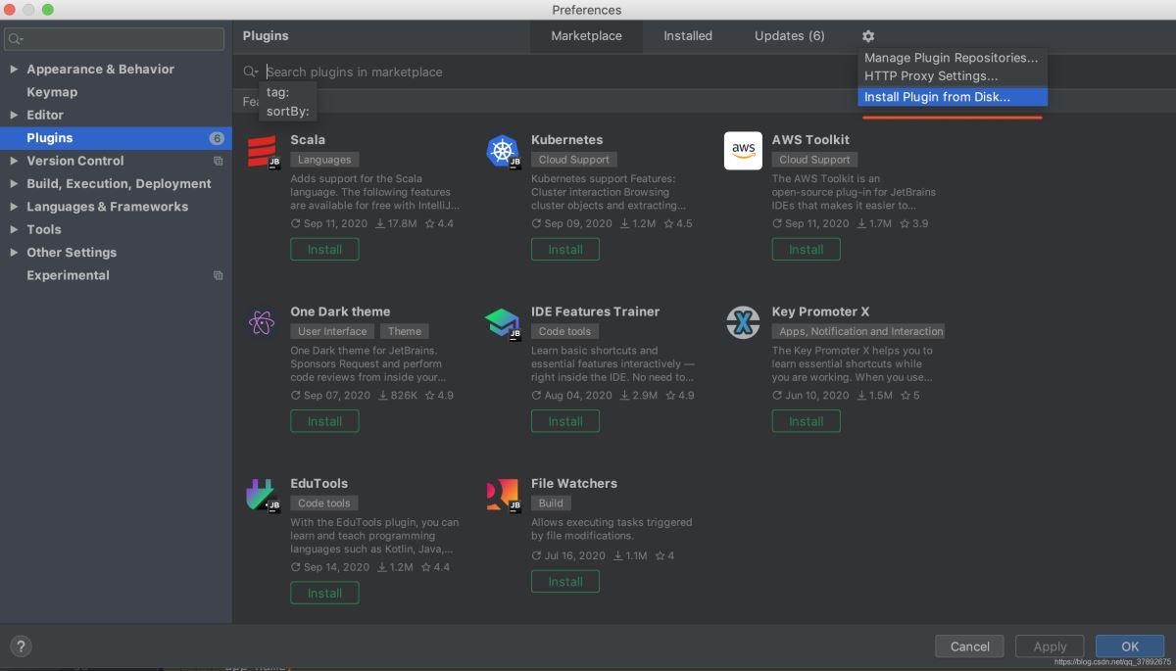1176x671 pixels.
Task: Click the One Dark theme atom icon
Action: 262,323
